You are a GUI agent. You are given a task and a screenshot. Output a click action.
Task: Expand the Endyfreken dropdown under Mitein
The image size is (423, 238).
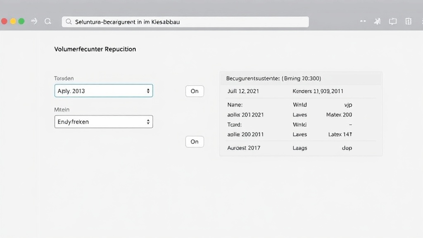(104, 122)
